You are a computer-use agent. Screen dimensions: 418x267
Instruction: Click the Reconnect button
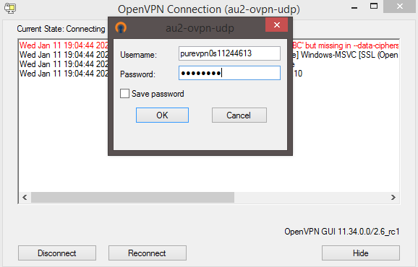pyautogui.click(x=147, y=253)
